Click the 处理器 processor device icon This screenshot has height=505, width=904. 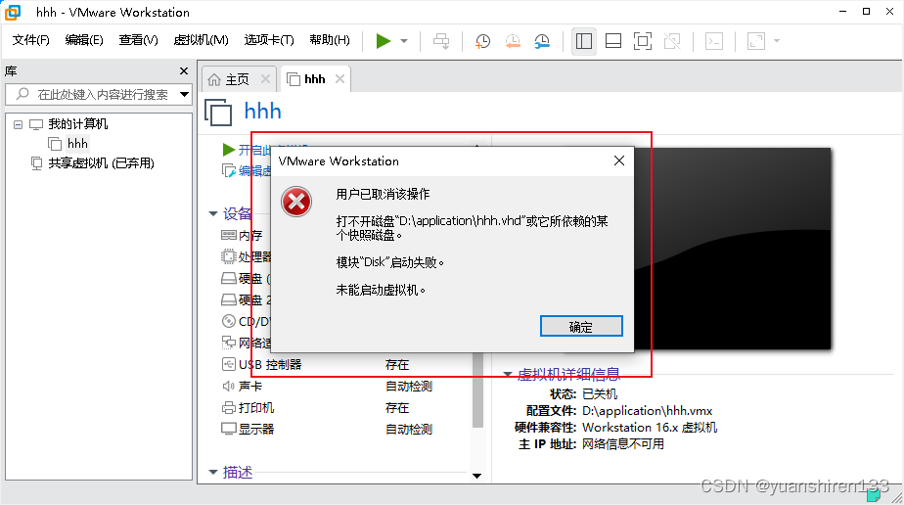229,256
